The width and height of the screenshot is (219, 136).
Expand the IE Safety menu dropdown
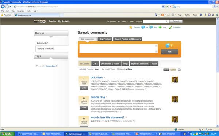click(x=188, y=15)
